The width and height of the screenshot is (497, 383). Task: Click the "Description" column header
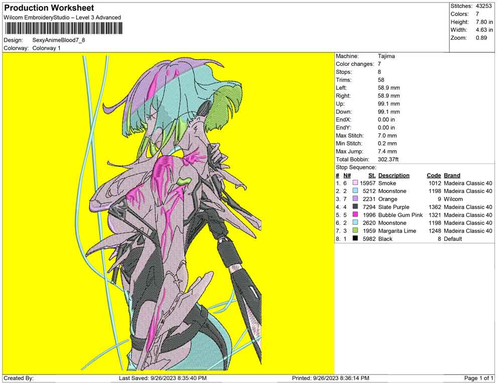coord(394,175)
